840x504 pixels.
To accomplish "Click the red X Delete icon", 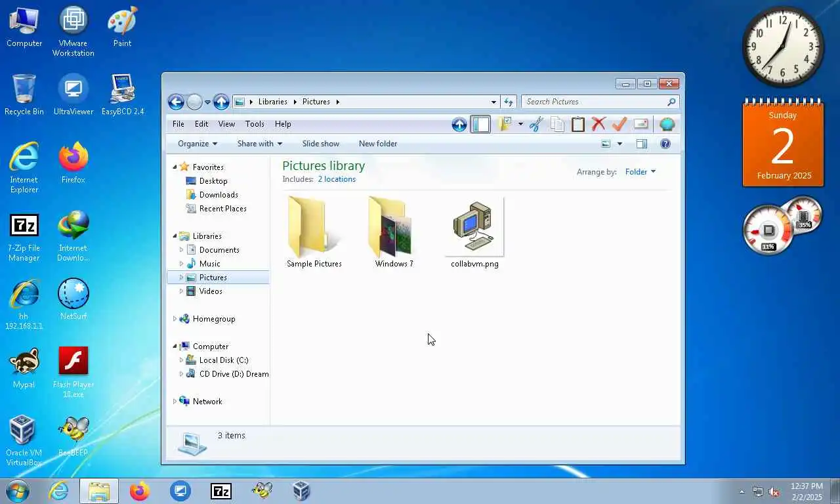I will pos(598,124).
